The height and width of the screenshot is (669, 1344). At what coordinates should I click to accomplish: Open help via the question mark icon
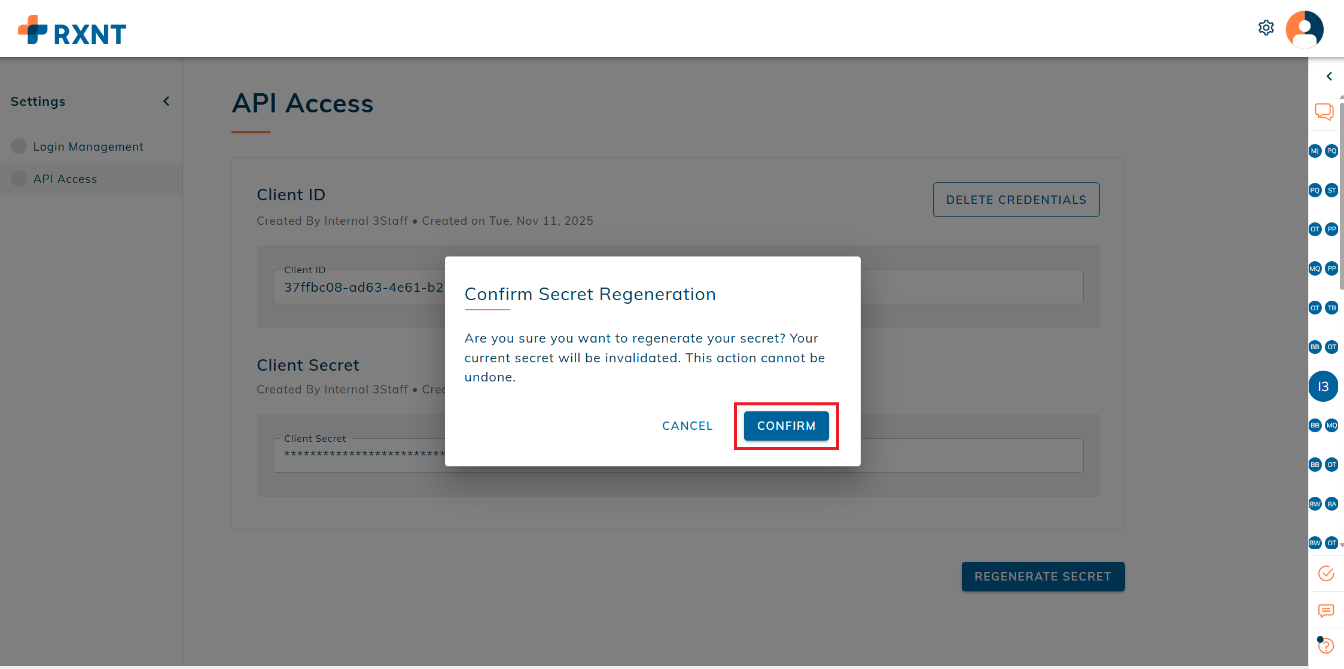(1326, 646)
